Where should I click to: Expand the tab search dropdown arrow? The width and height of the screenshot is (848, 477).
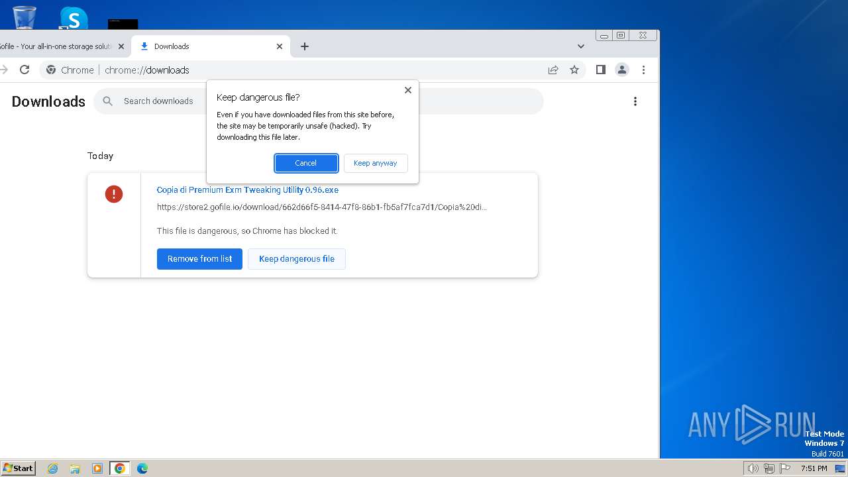(x=581, y=46)
